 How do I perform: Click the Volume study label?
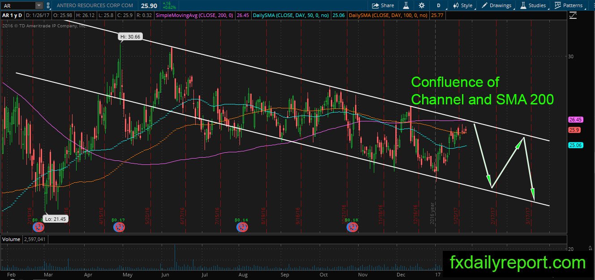[x=11, y=239]
